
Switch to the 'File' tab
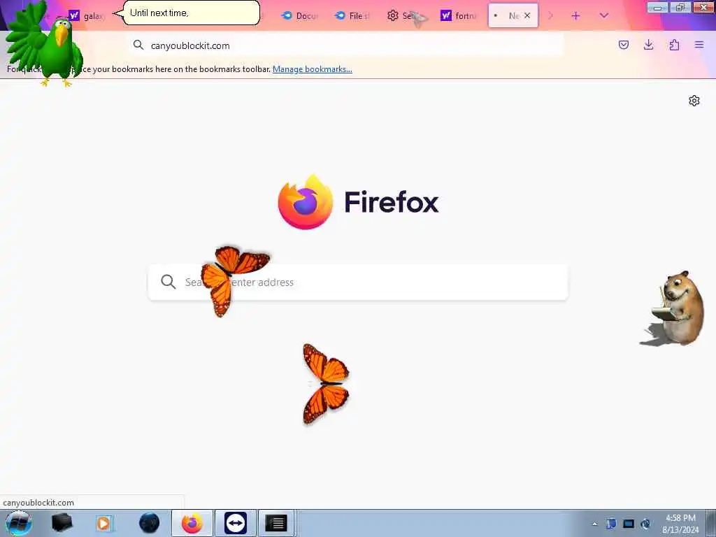pyautogui.click(x=352, y=15)
